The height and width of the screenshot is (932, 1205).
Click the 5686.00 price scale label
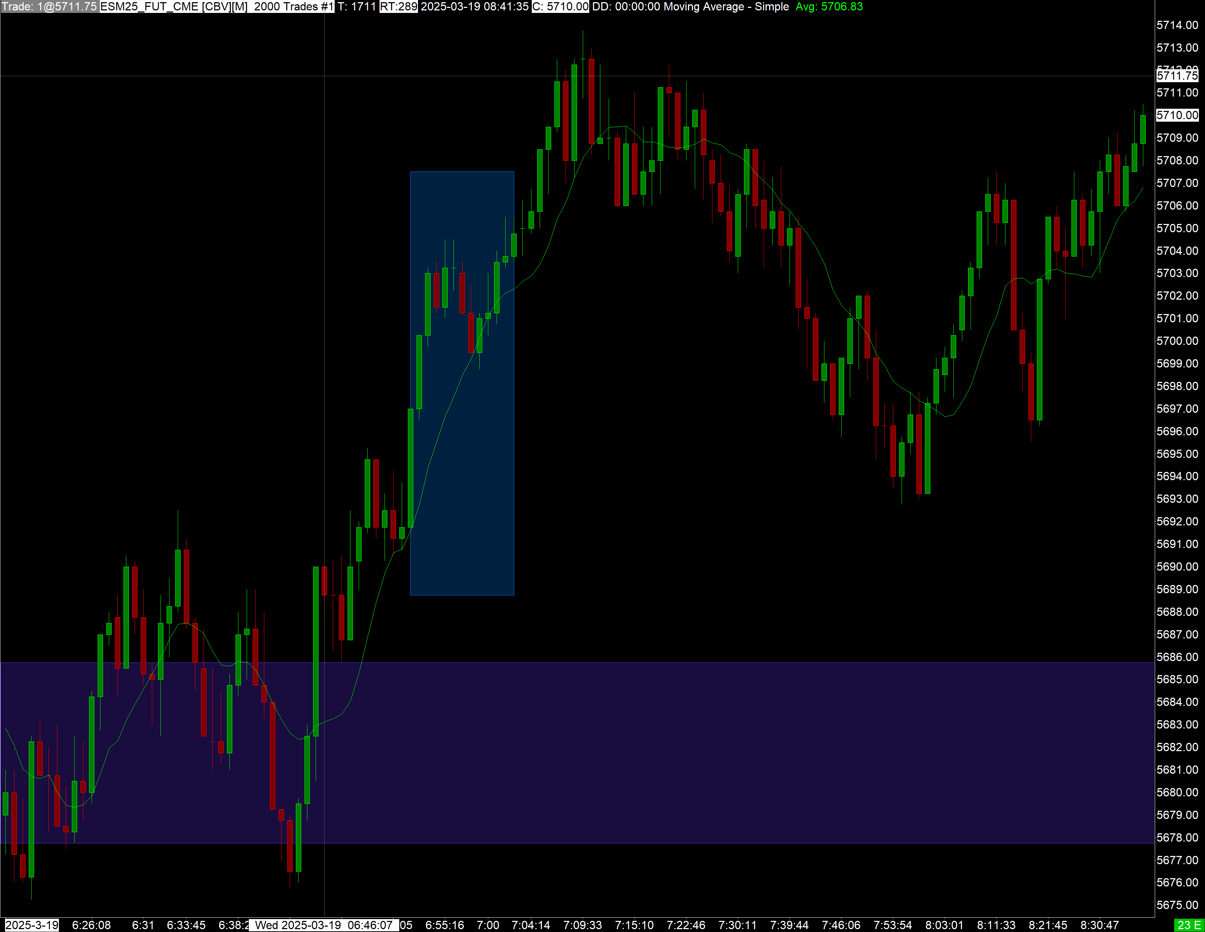(x=1177, y=657)
